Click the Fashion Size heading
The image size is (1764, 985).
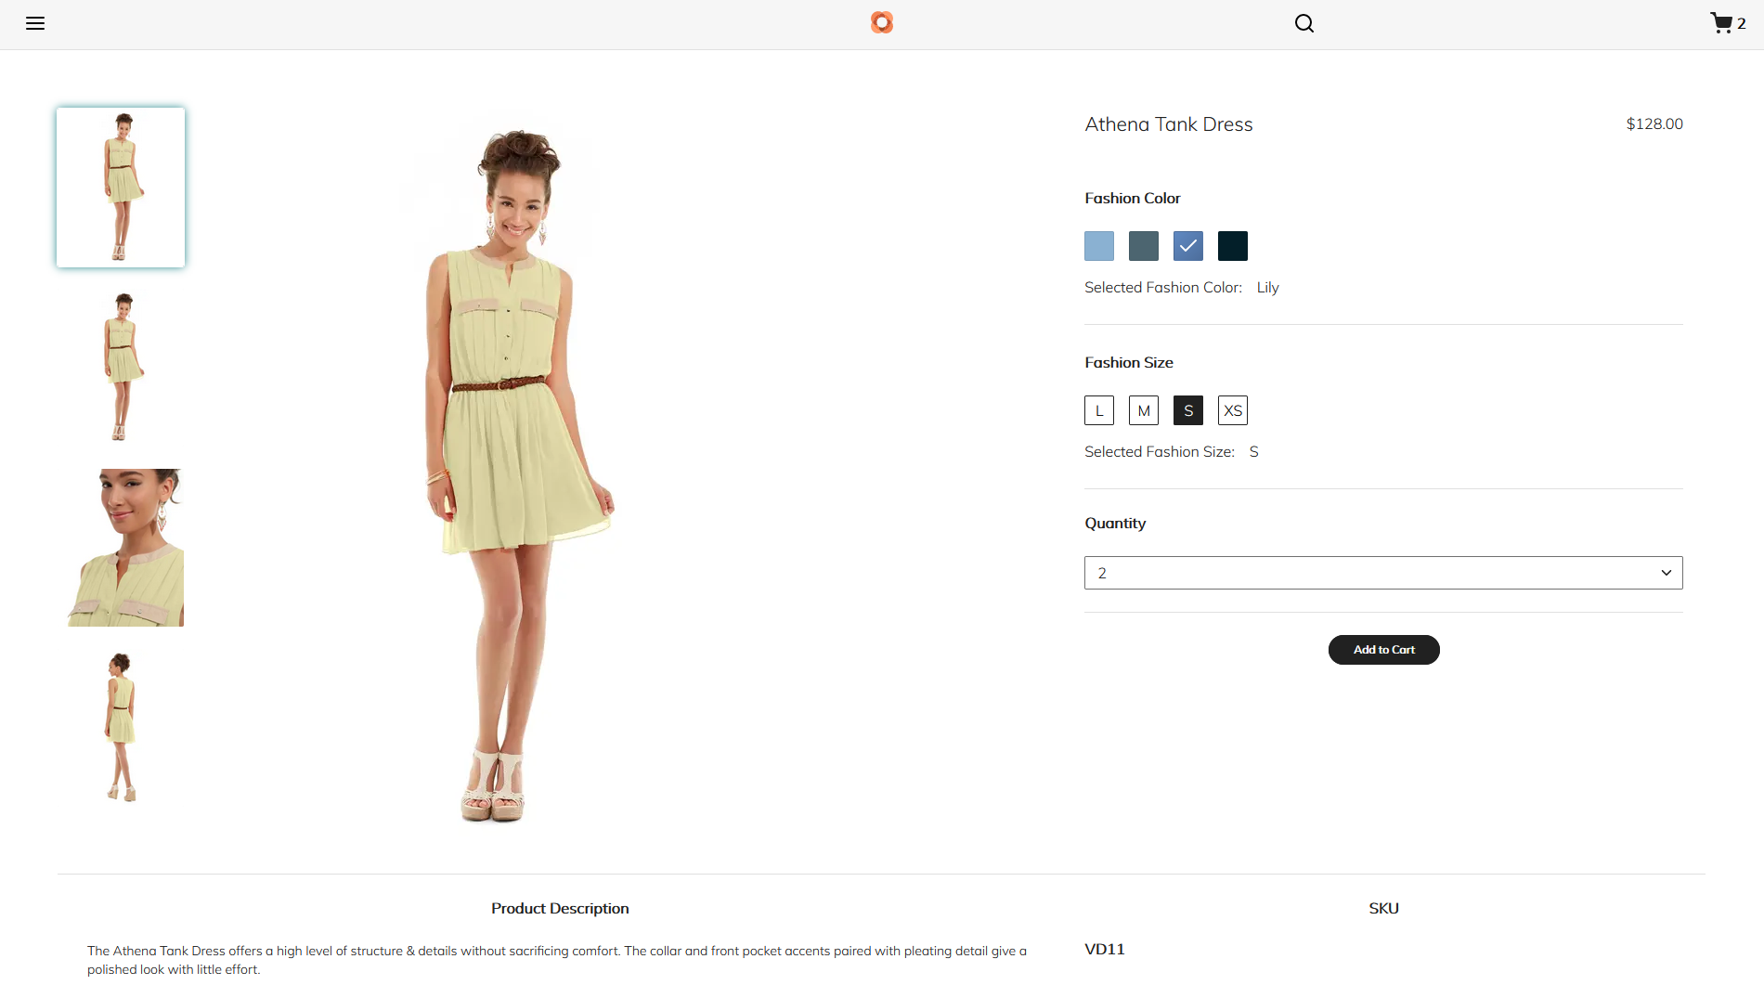(1129, 362)
